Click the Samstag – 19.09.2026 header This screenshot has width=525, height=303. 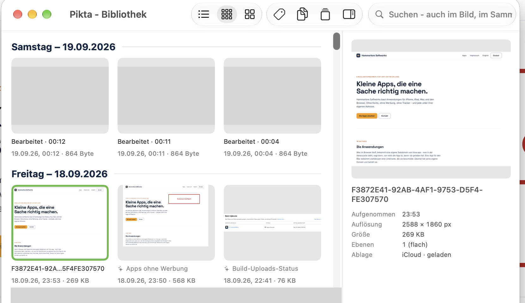tap(64, 47)
